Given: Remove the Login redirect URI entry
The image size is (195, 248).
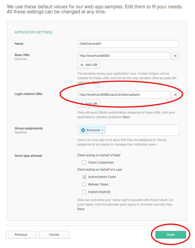Looking at the screenshot, I should coord(175,95).
